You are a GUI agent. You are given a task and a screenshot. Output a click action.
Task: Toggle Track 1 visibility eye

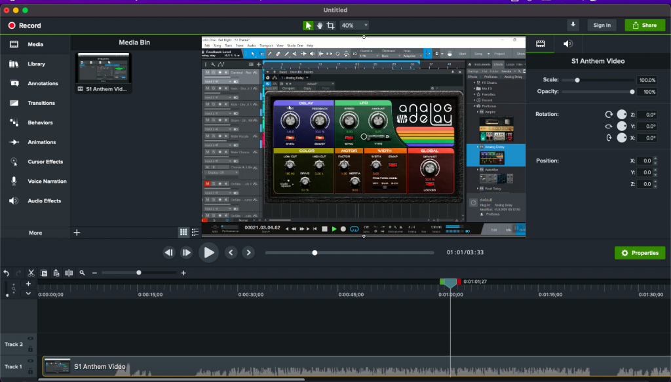coord(30,361)
